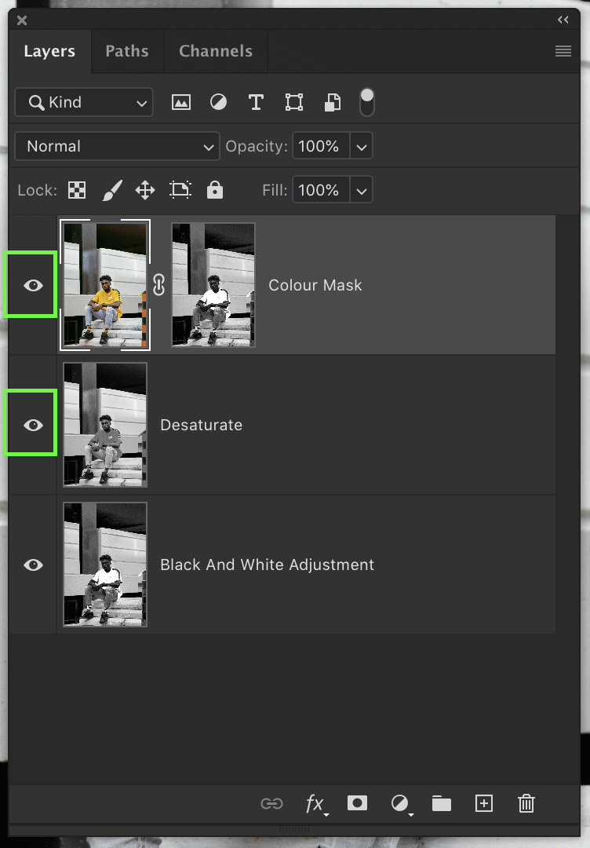Click mask link chain on Colour Mask
590x848 pixels.
pos(158,284)
